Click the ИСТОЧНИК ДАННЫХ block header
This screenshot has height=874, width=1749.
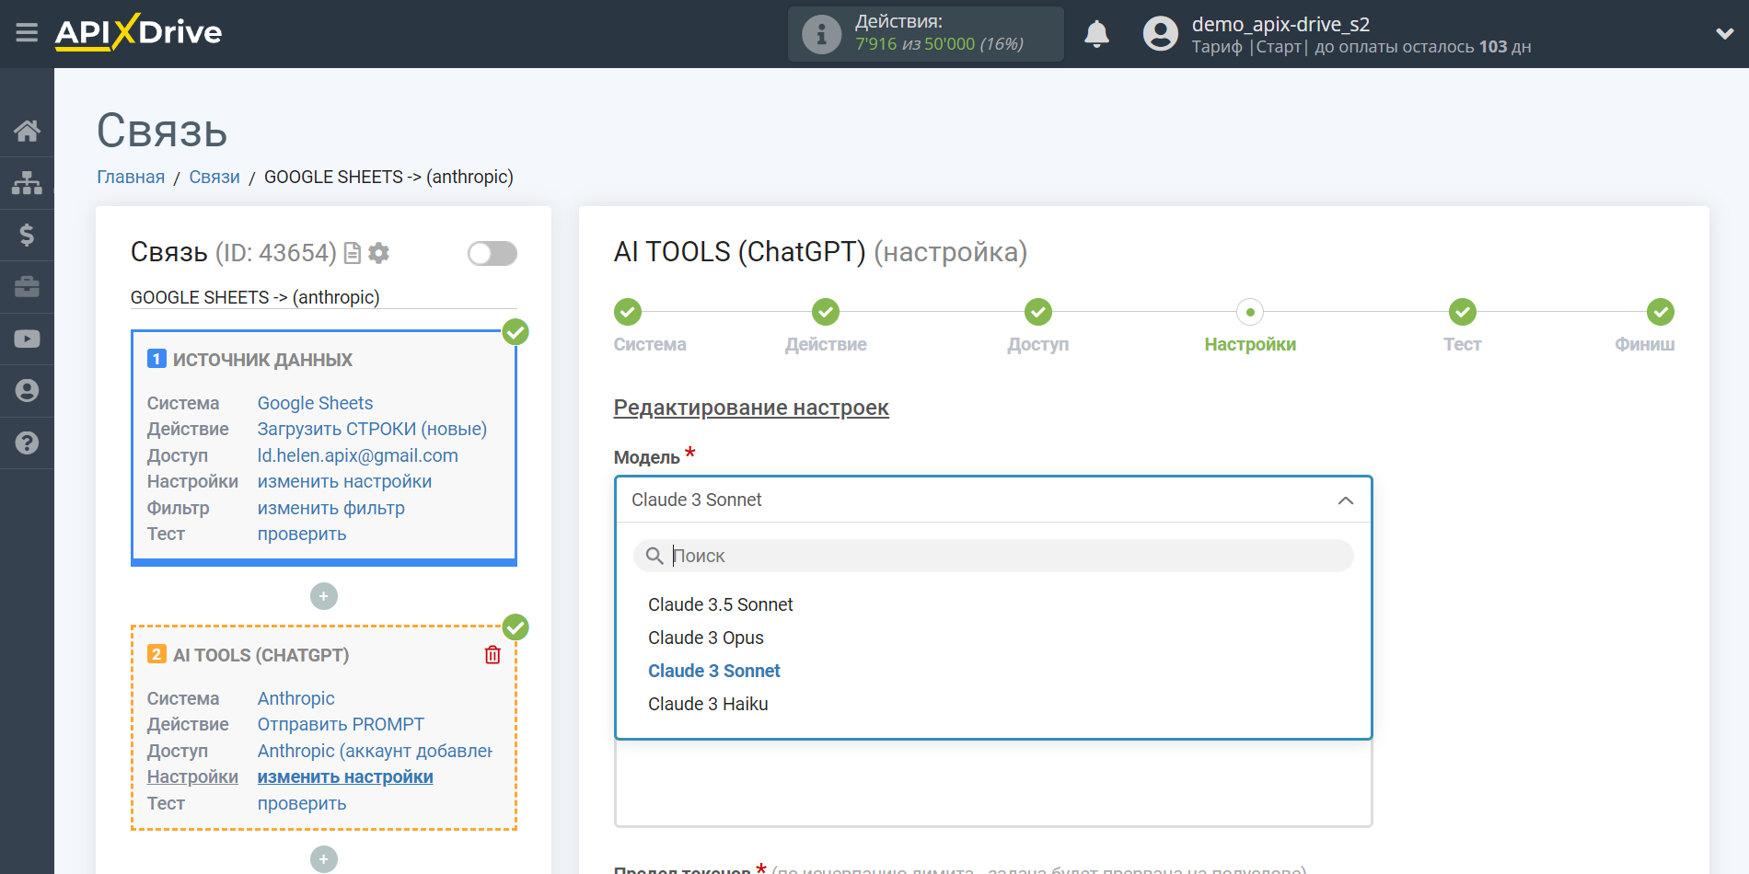tap(262, 360)
